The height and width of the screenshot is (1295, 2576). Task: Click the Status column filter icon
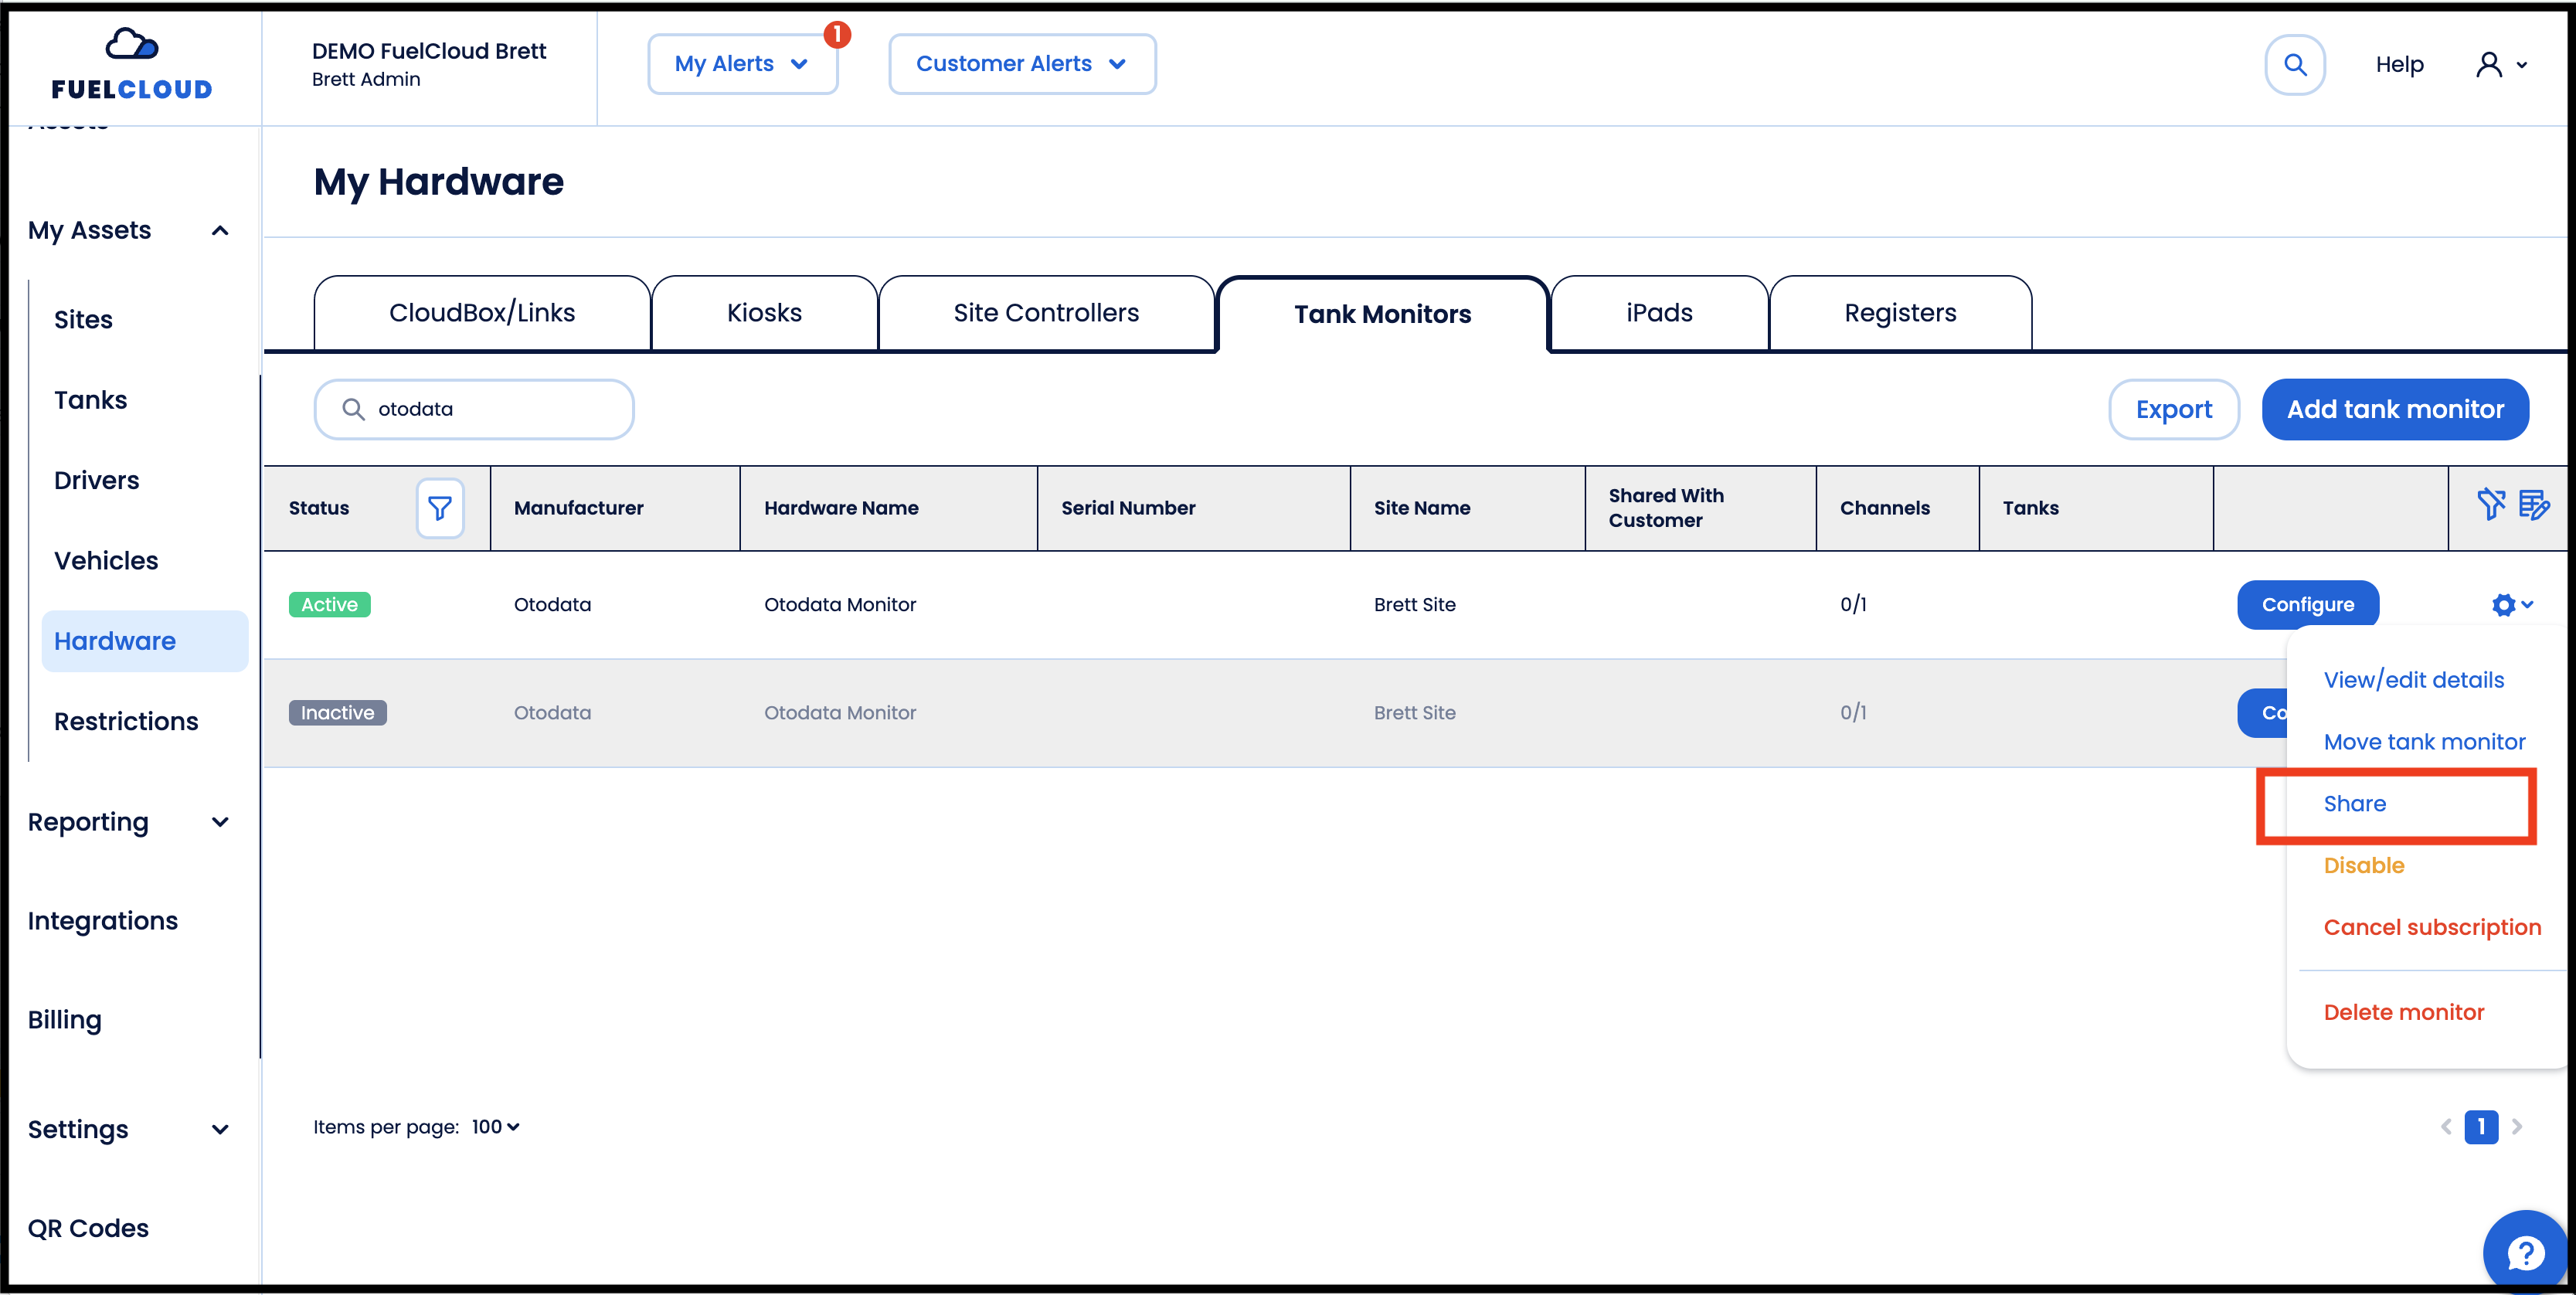coord(440,508)
